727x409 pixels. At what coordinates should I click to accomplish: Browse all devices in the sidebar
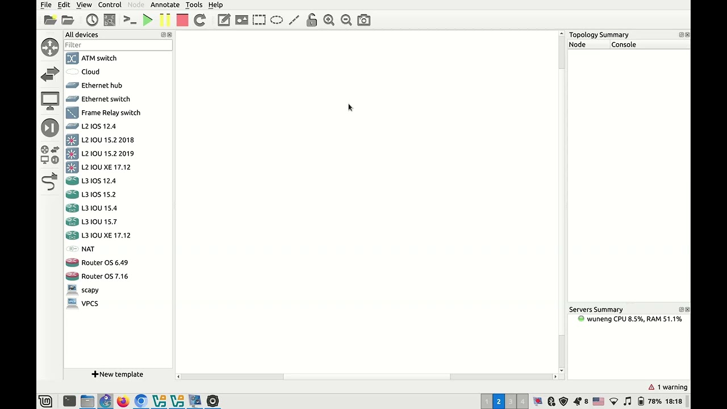tap(50, 155)
